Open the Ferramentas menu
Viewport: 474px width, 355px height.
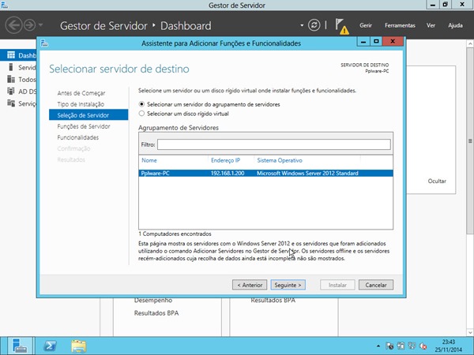(x=400, y=25)
